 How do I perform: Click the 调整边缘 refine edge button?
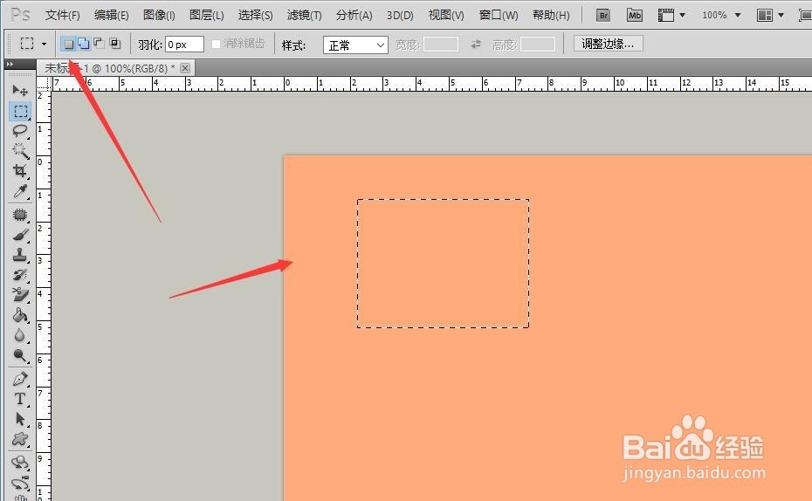[608, 44]
